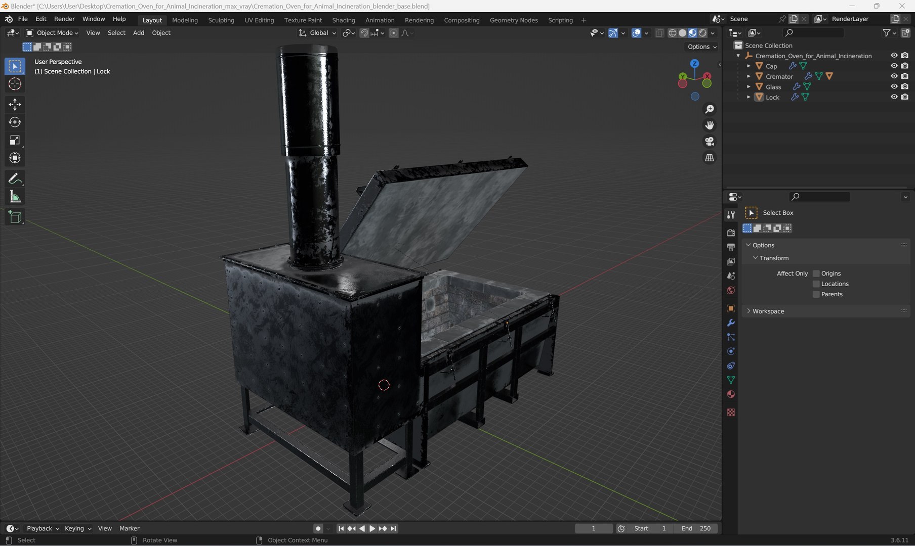Screen dimensions: 915x546
Task: Open the Add menu in viewport header
Action: [139, 33]
